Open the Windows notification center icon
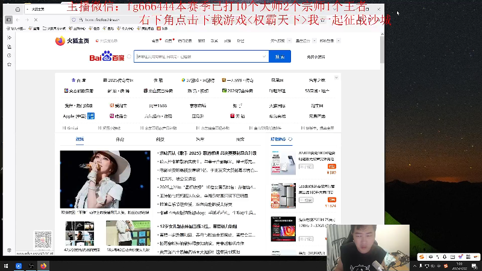 click(474, 266)
